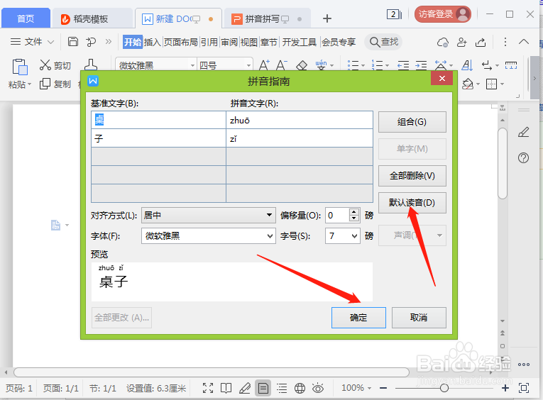Click the cloud sync icon
Screen dimensions: 543x400
pyautogui.click(x=443, y=43)
